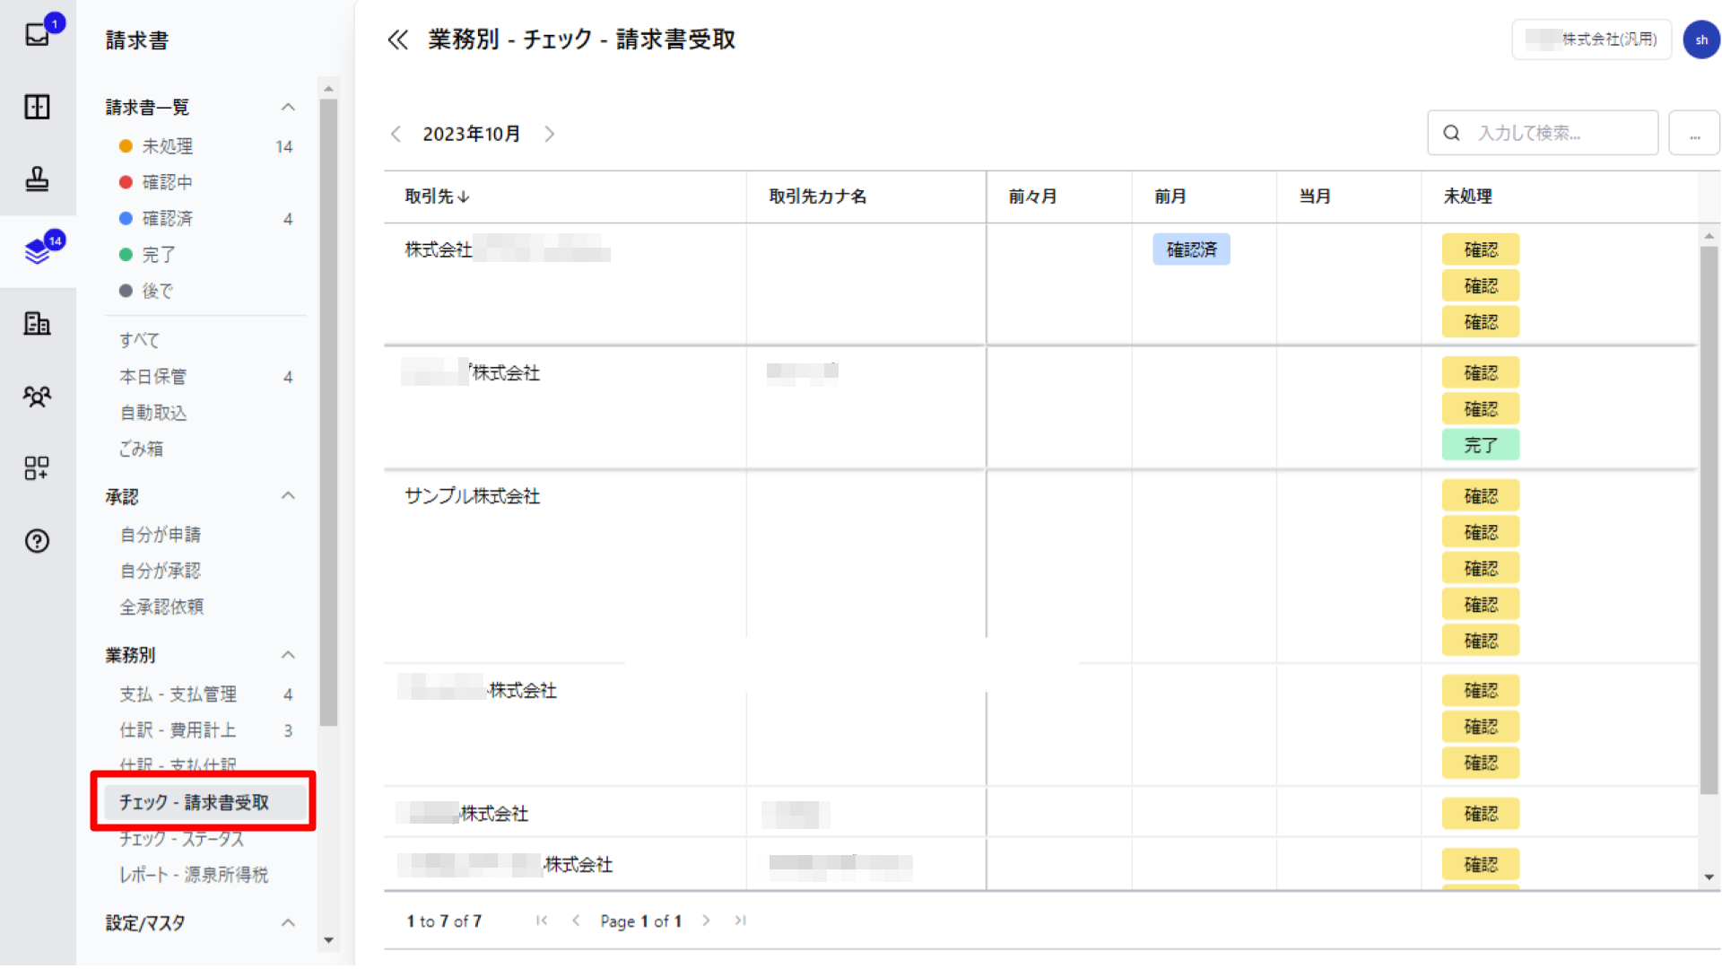1722x969 pixels.
Task: Select チェック - 請求書受取 menu item
Action: [204, 802]
